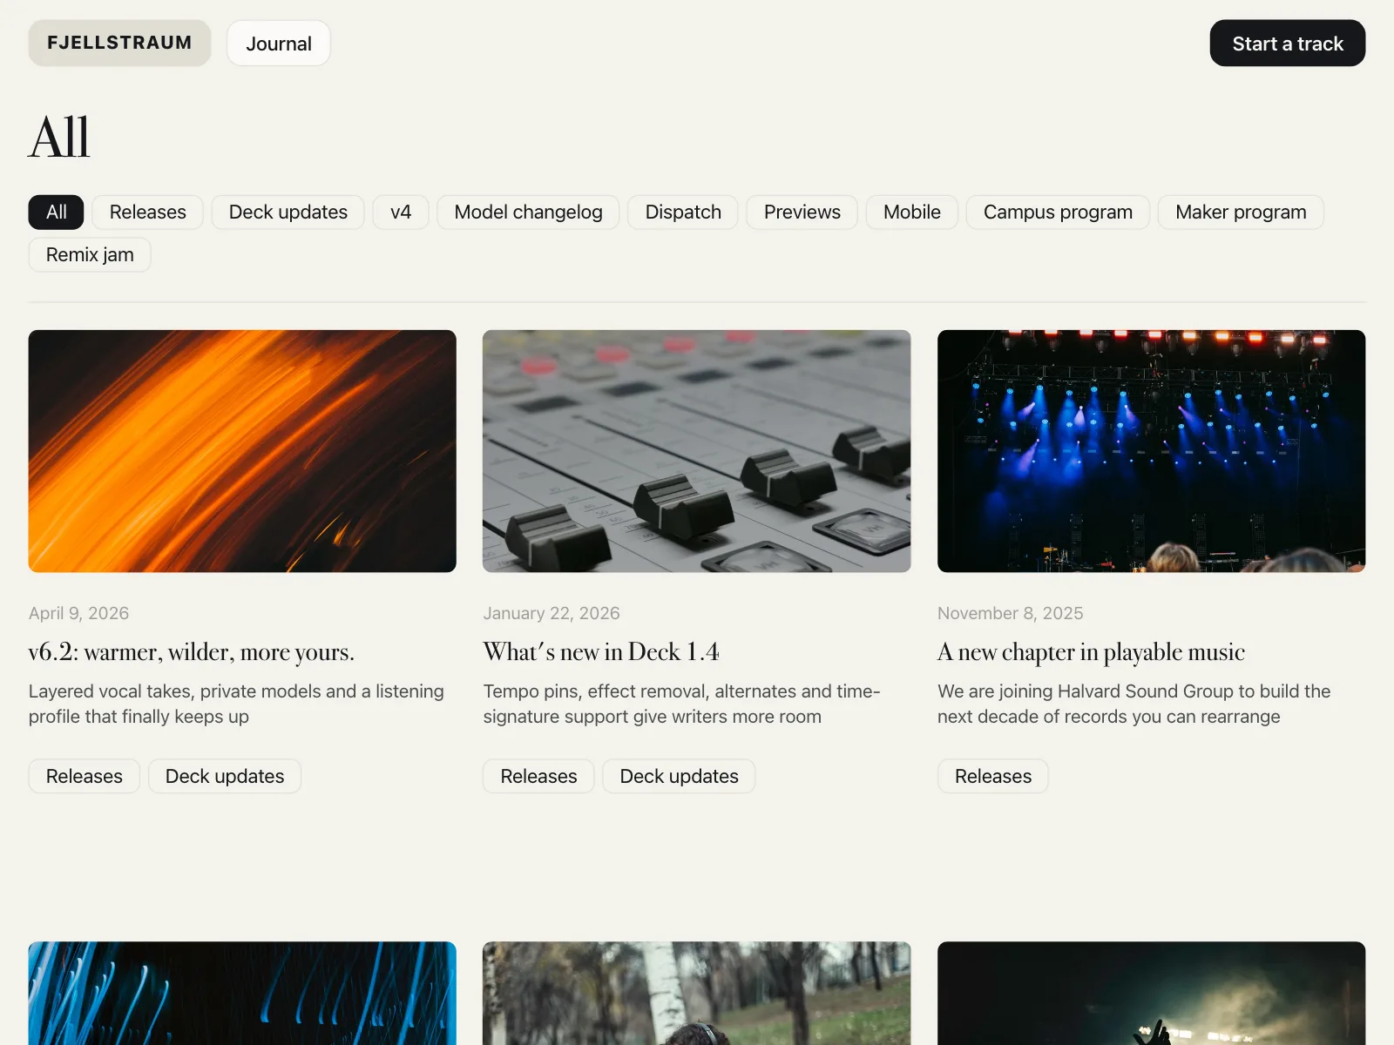Select the v4 filter tab

pos(401,212)
